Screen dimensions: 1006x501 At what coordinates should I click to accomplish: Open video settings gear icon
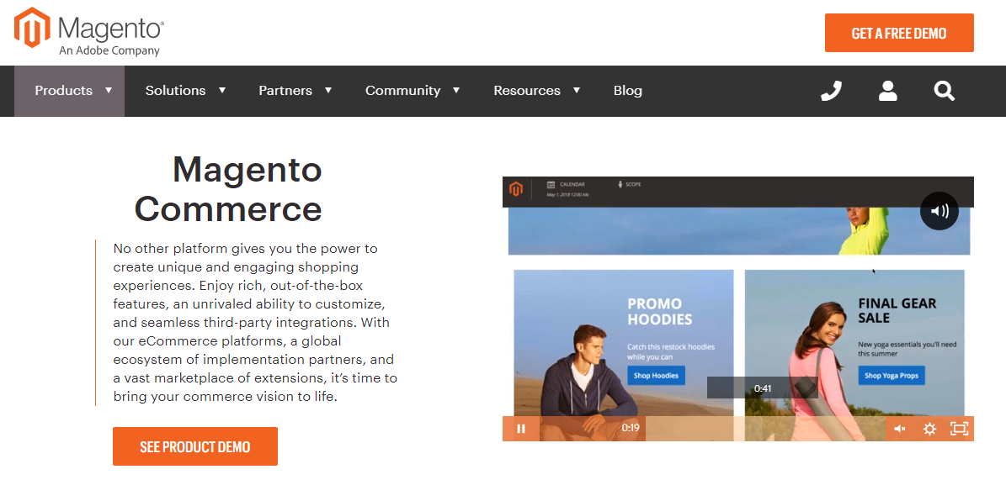click(929, 429)
